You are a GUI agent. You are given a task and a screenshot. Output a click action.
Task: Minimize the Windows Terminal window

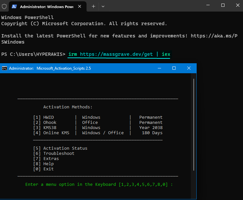click(208, 5)
